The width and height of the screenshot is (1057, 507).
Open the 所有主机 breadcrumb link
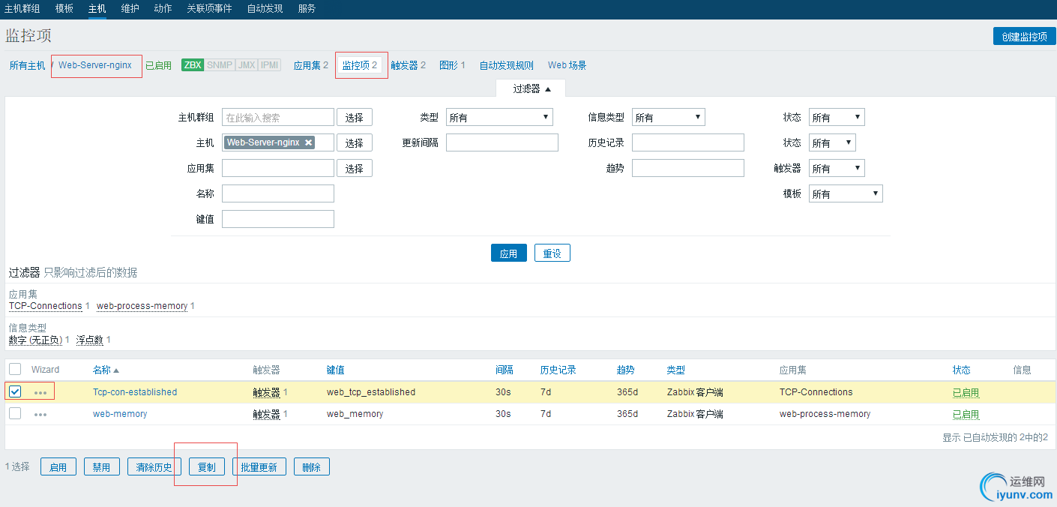coord(27,65)
